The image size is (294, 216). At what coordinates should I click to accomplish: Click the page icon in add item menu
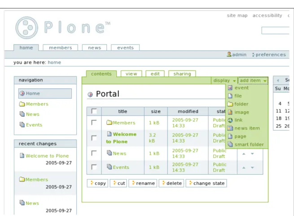tap(230, 136)
